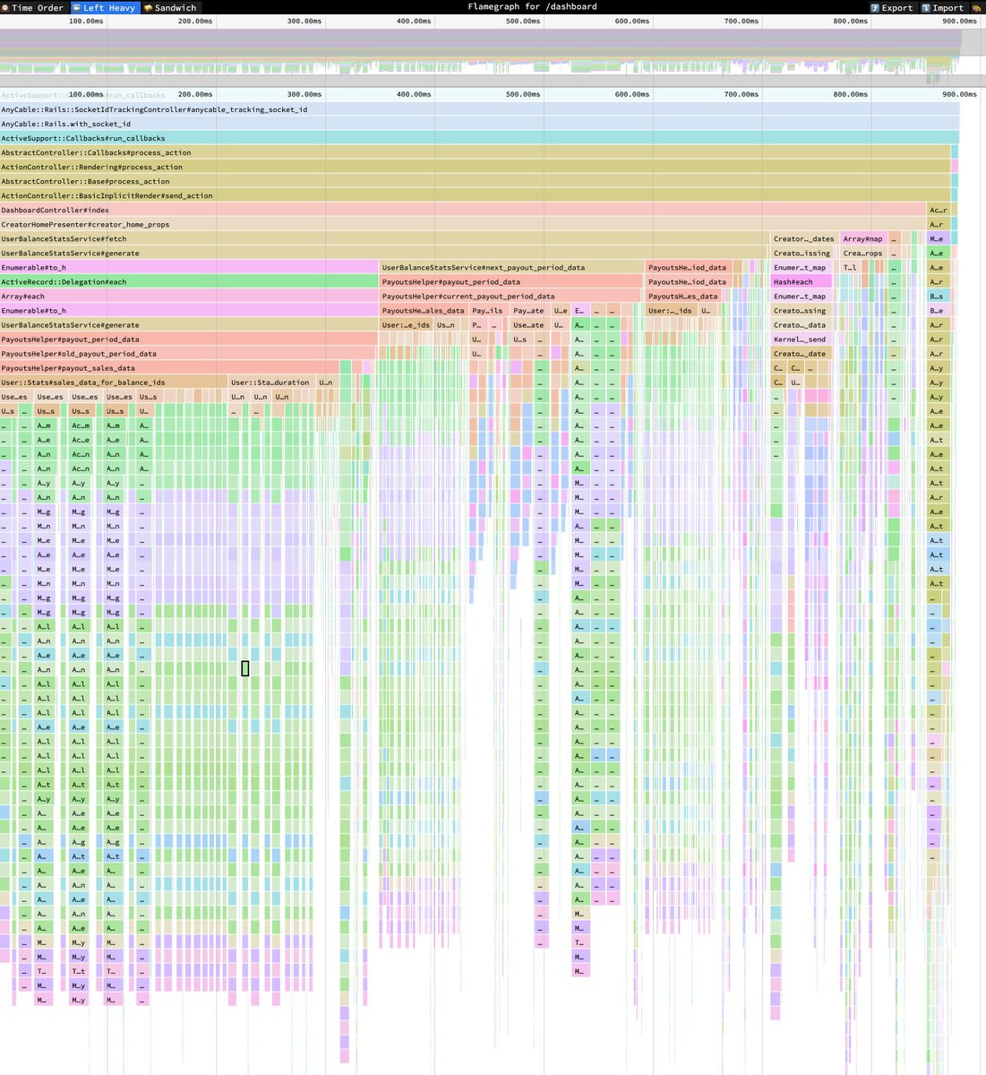Switch to the Time Order view

(x=33, y=7)
